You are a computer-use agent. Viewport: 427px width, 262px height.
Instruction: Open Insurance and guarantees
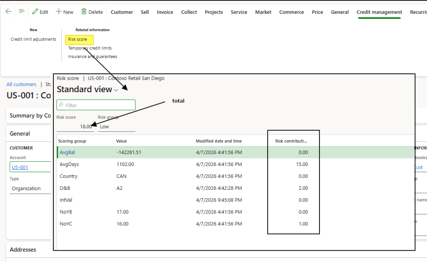(x=93, y=56)
